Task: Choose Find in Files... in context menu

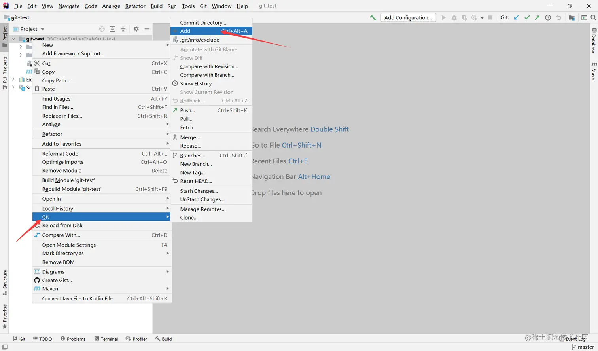Action: [x=101, y=107]
